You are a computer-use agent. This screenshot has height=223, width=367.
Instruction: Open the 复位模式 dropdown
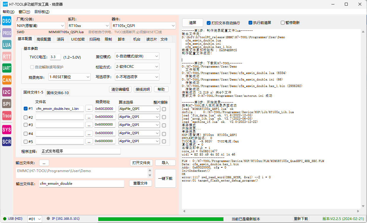coord(137,56)
